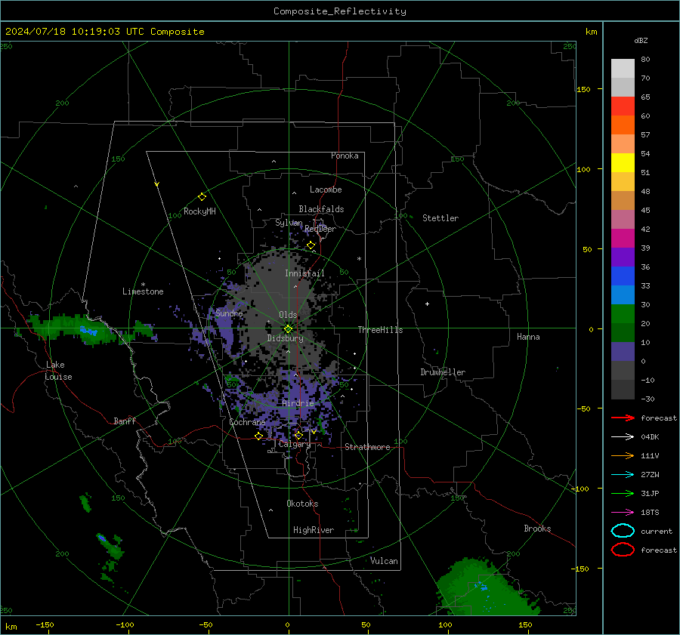Viewport: 680px width, 635px height.
Task: Click the Ponoka town label
Action: click(345, 156)
